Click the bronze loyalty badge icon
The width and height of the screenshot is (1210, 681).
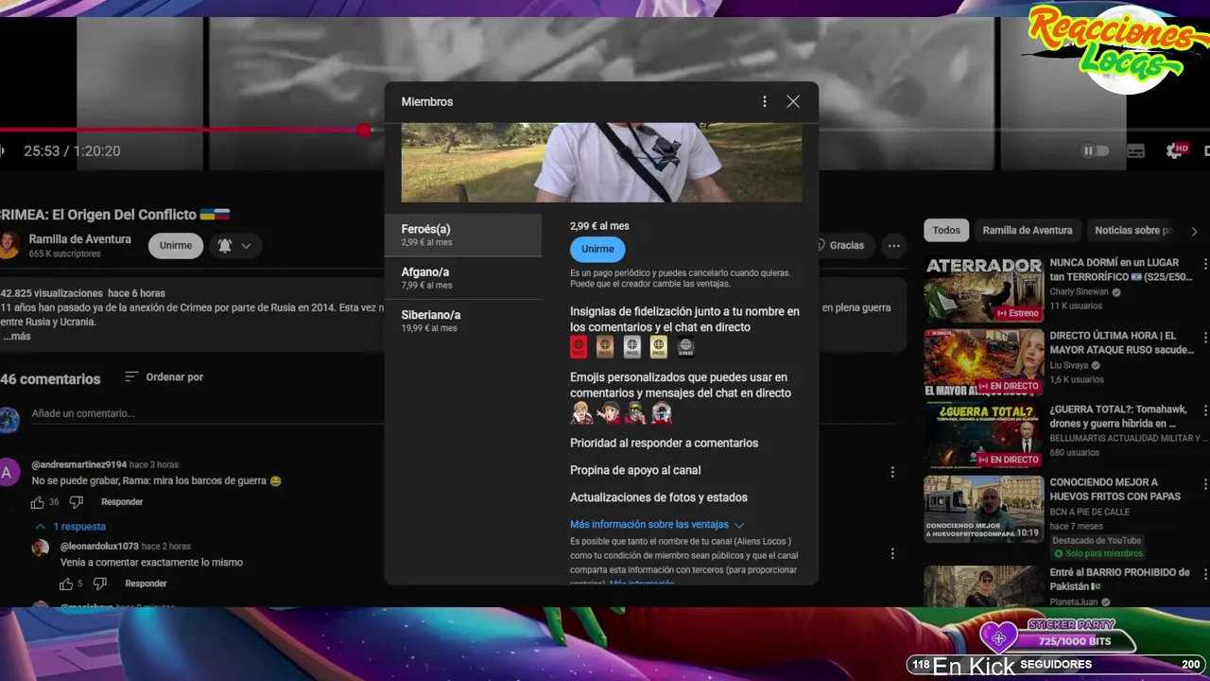coord(605,347)
